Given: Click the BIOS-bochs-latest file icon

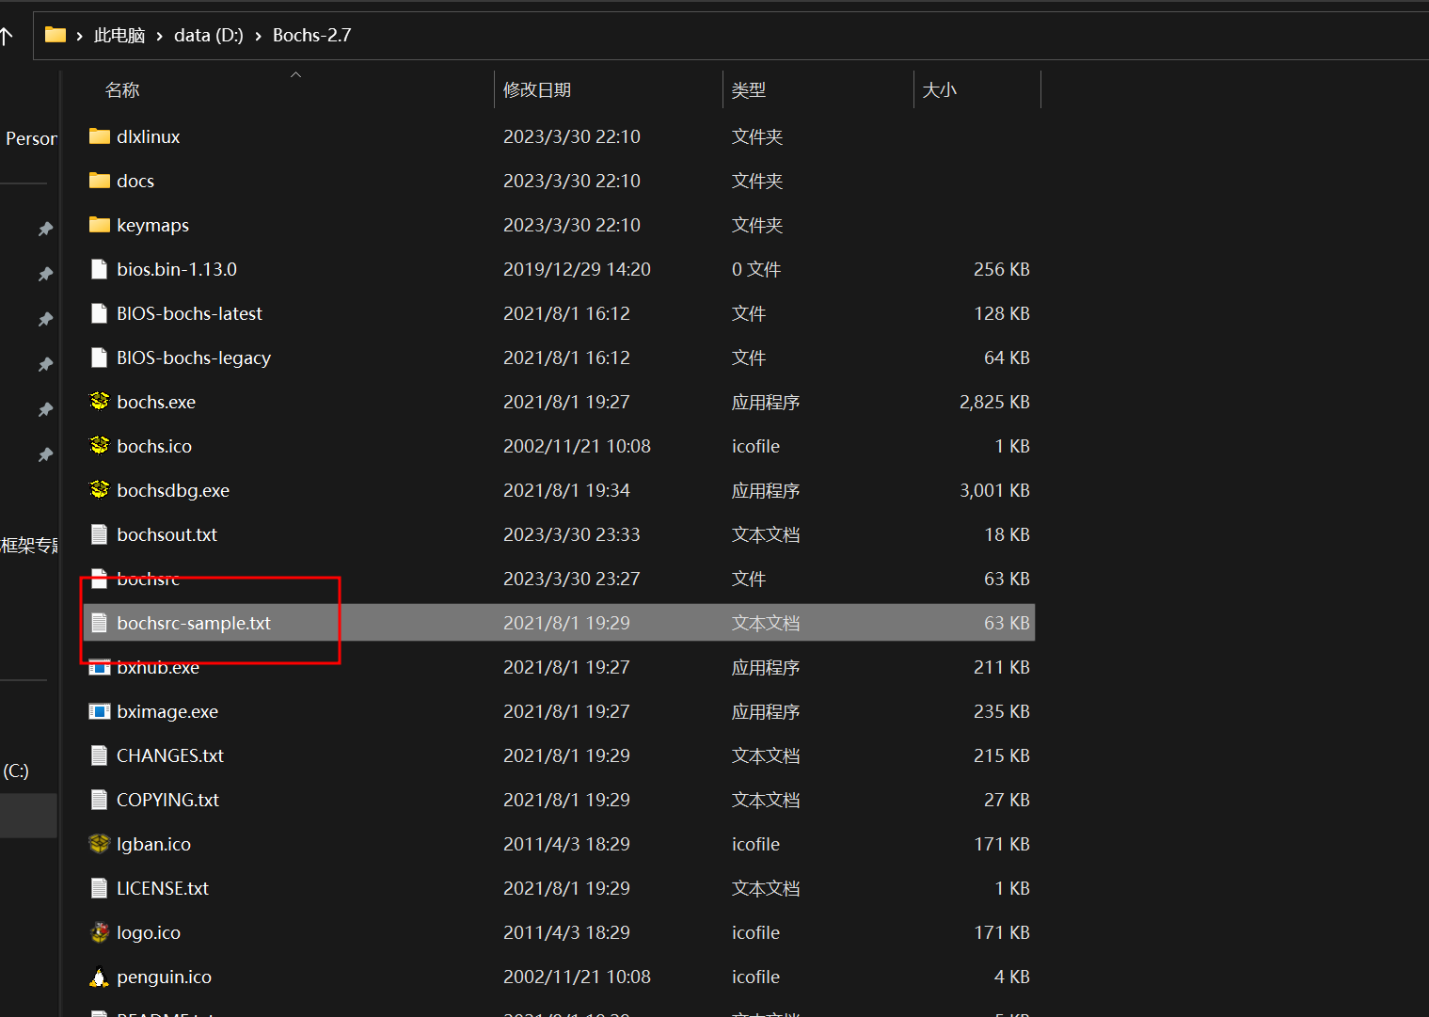Looking at the screenshot, I should [x=99, y=313].
